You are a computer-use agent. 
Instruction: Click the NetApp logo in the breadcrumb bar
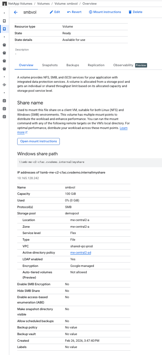point(5,4)
